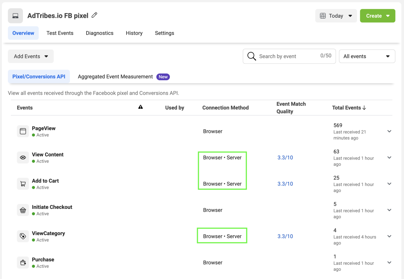Open the All events filter dropdown

[367, 56]
